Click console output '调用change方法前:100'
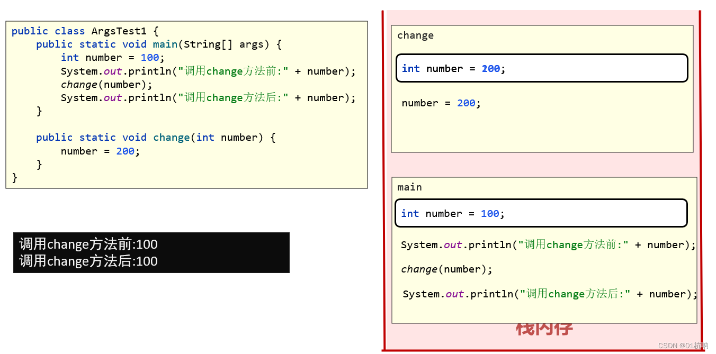 (88, 244)
